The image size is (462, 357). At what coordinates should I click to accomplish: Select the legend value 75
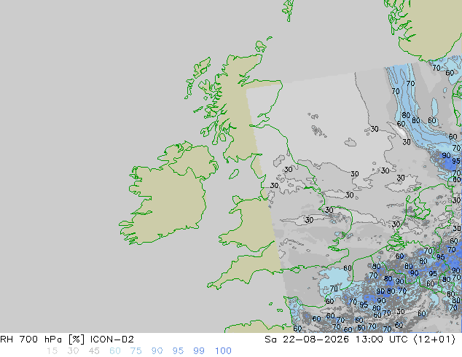136,351
